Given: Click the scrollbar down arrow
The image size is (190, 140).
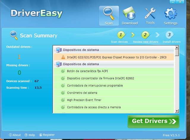Looking at the screenshot, I should click(x=177, y=111).
